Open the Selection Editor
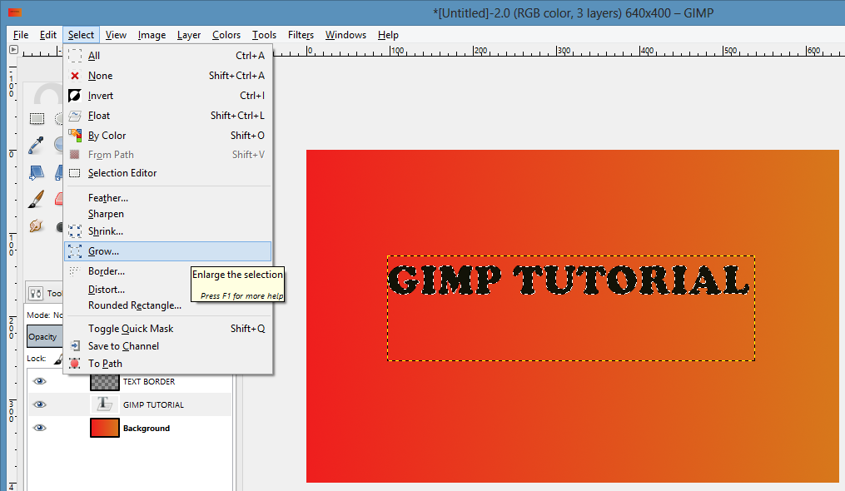The width and height of the screenshot is (845, 491). point(167,173)
